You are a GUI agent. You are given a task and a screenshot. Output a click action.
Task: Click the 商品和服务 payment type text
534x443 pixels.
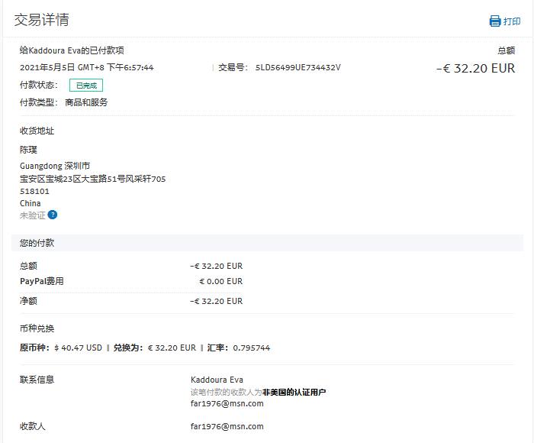[86, 102]
